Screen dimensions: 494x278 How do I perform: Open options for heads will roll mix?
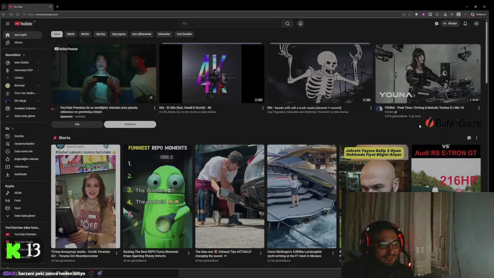(371, 108)
